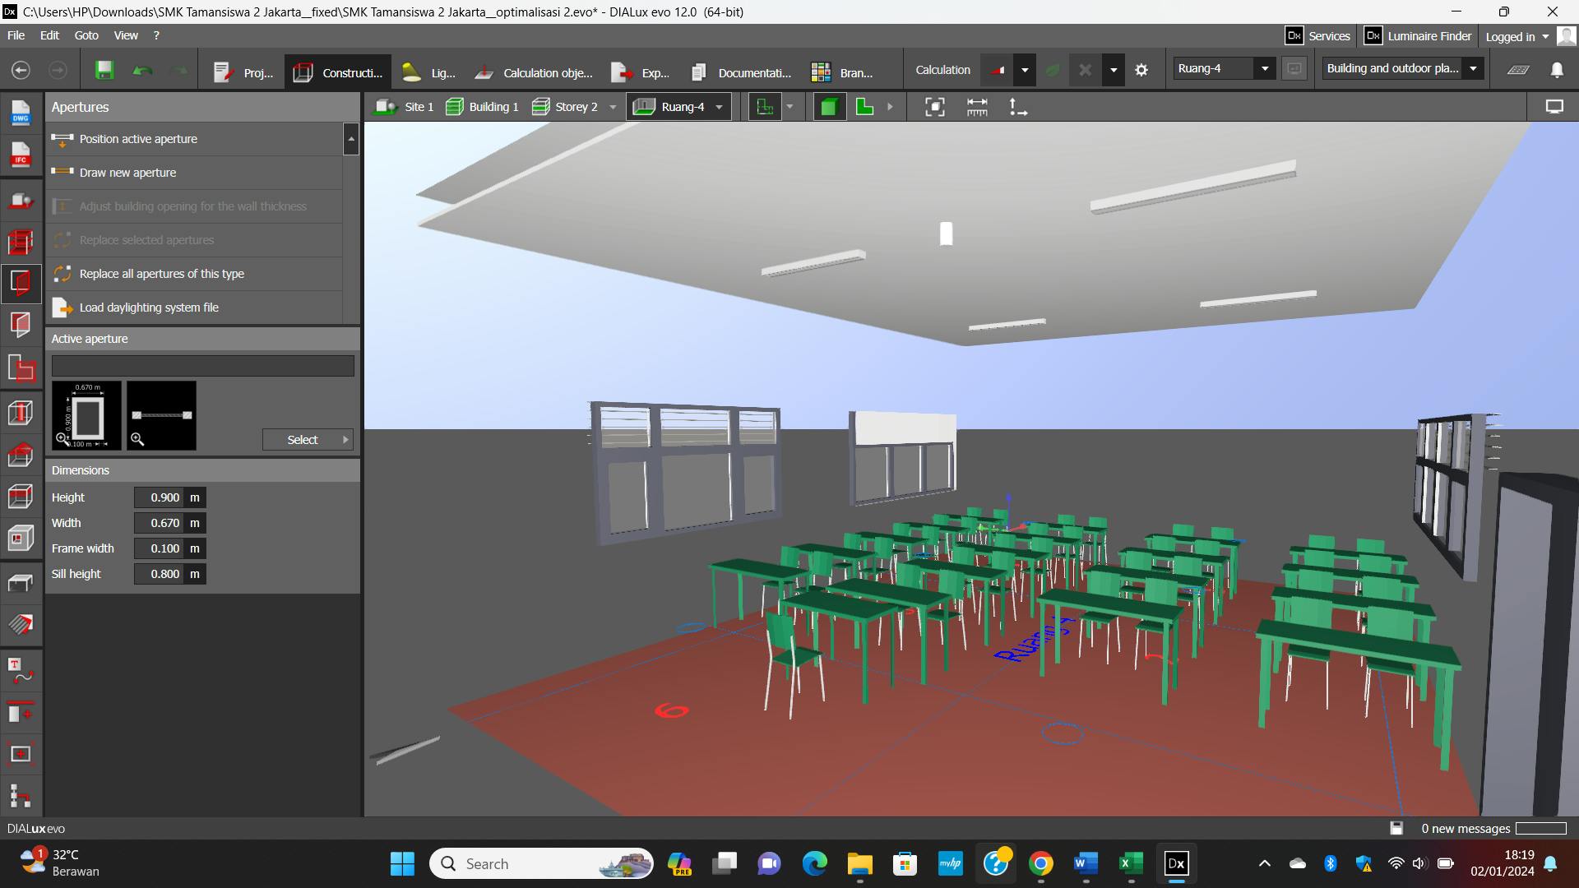Click the DWG import icon in sidebar

[21, 113]
